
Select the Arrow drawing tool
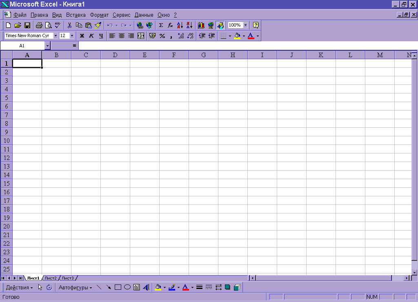click(109, 287)
